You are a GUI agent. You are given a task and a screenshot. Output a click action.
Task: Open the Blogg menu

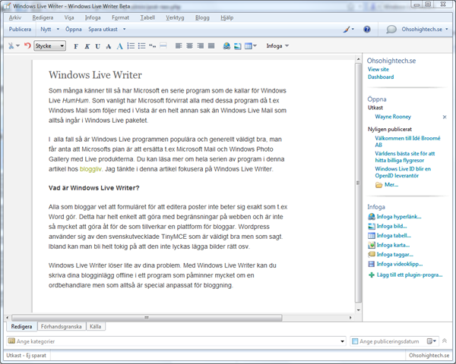202,17
